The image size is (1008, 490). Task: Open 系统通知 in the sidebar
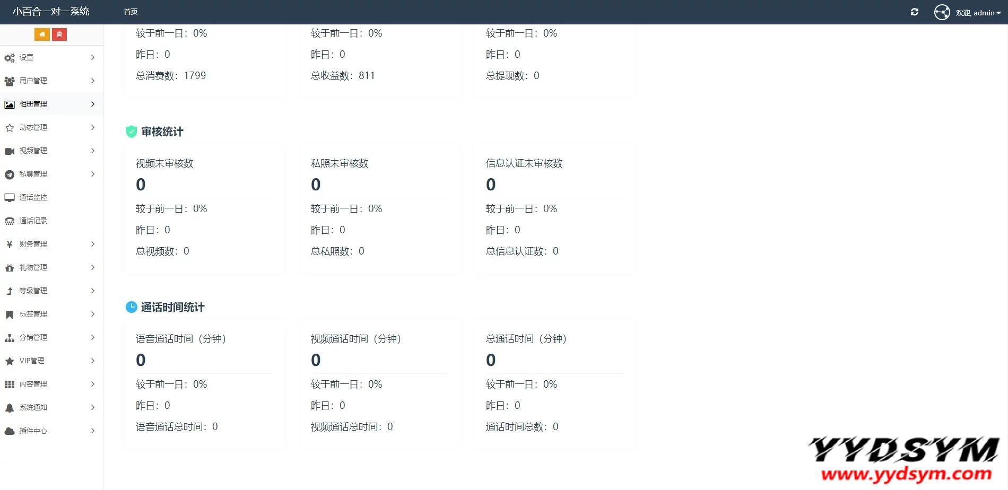(x=51, y=407)
